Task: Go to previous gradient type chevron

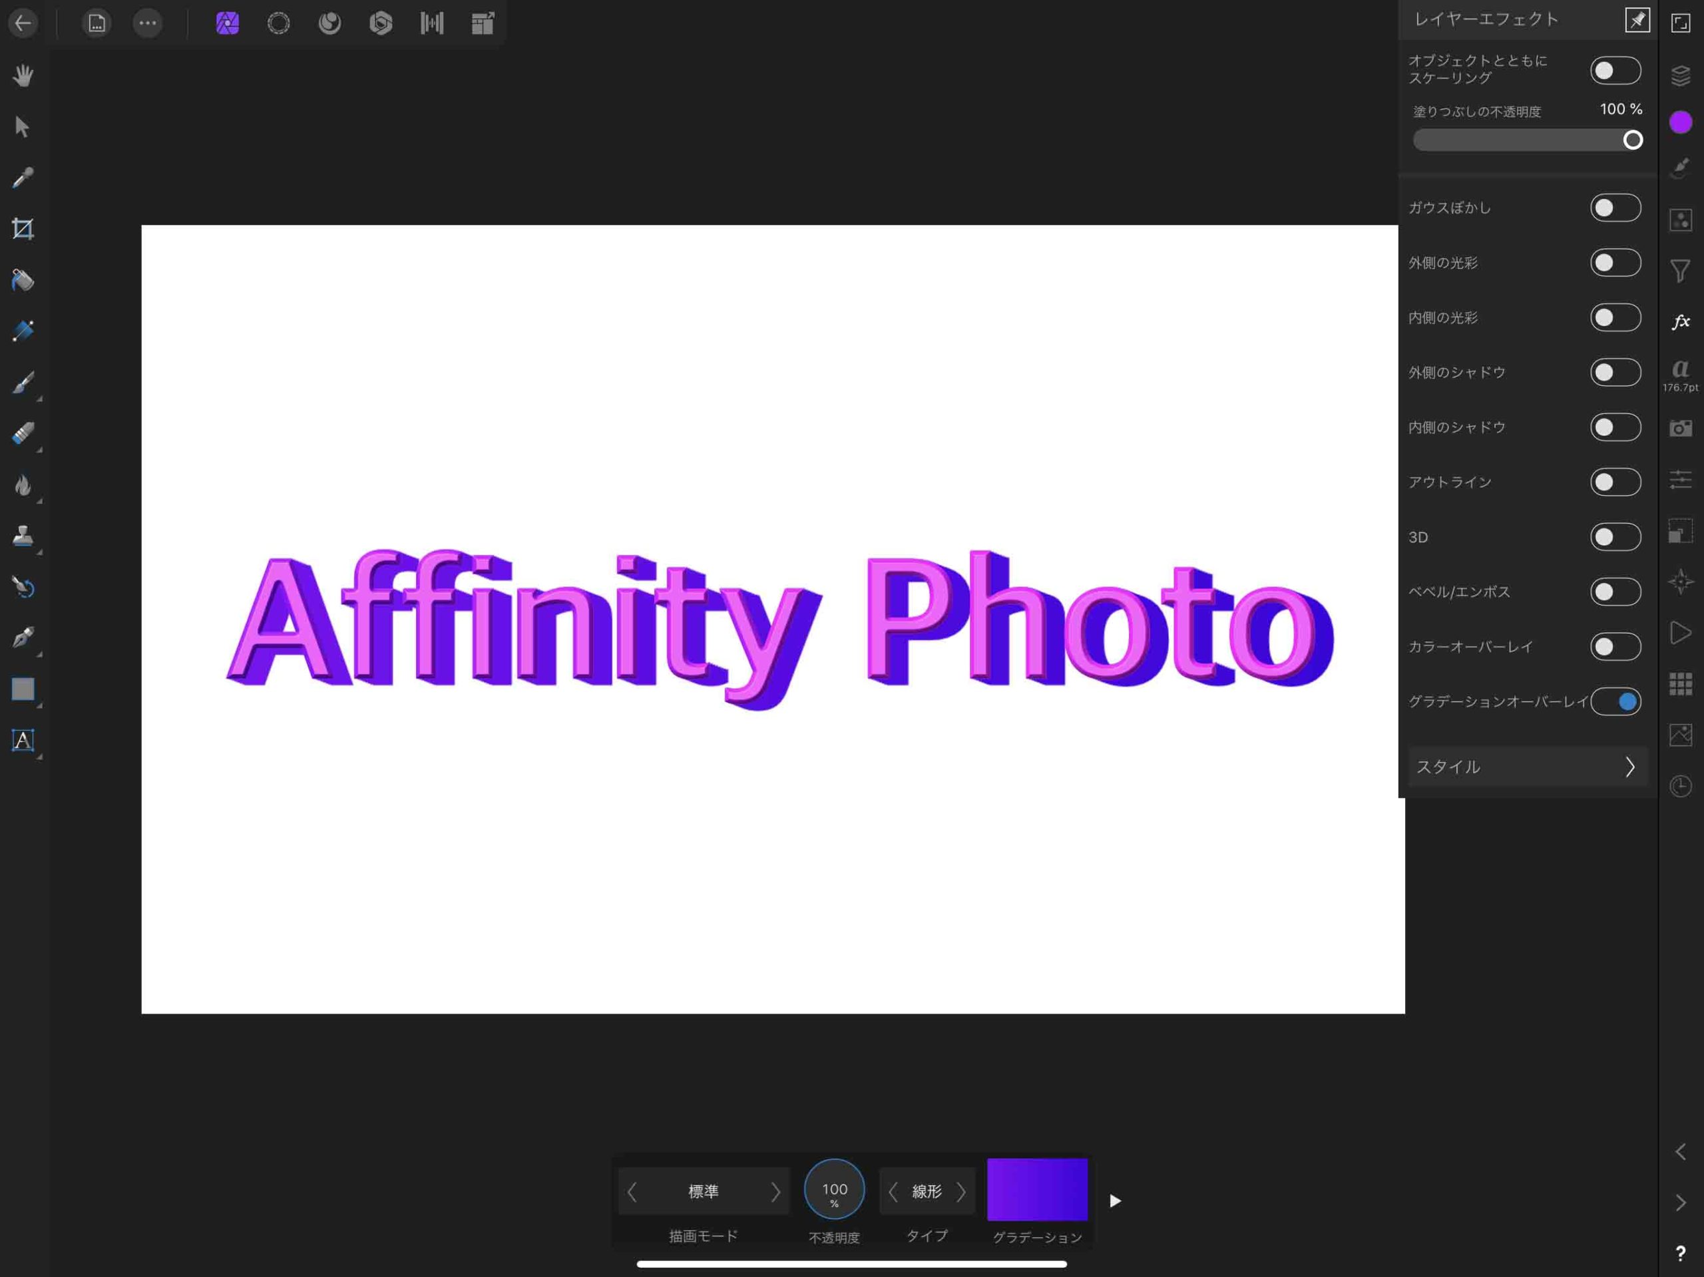Action: 893,1192
